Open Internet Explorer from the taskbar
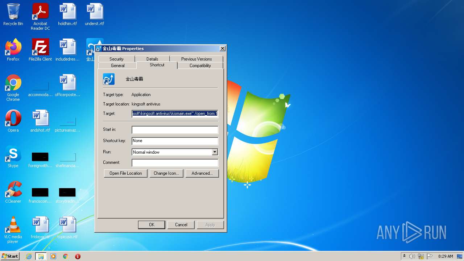Image resolution: width=464 pixels, height=261 pixels. [x=29, y=256]
